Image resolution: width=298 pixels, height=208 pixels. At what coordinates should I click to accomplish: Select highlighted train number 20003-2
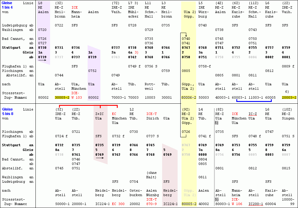[289, 97]
